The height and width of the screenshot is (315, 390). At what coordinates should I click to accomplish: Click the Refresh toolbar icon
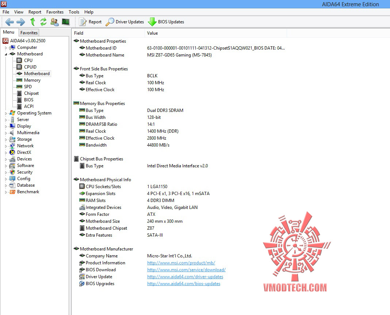43,22
